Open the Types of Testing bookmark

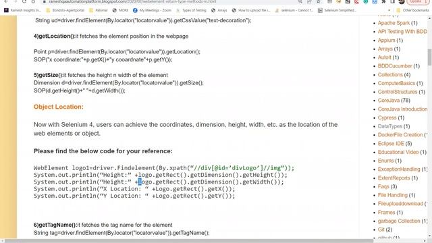(191, 11)
